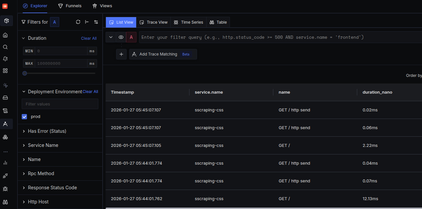Click the sidebar ellipsis more icon
422x209 pixels.
(x=5, y=151)
